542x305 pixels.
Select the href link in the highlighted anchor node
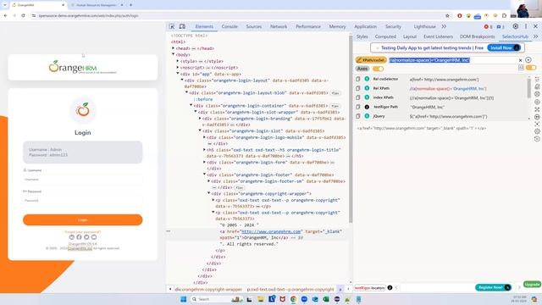coord(271,231)
